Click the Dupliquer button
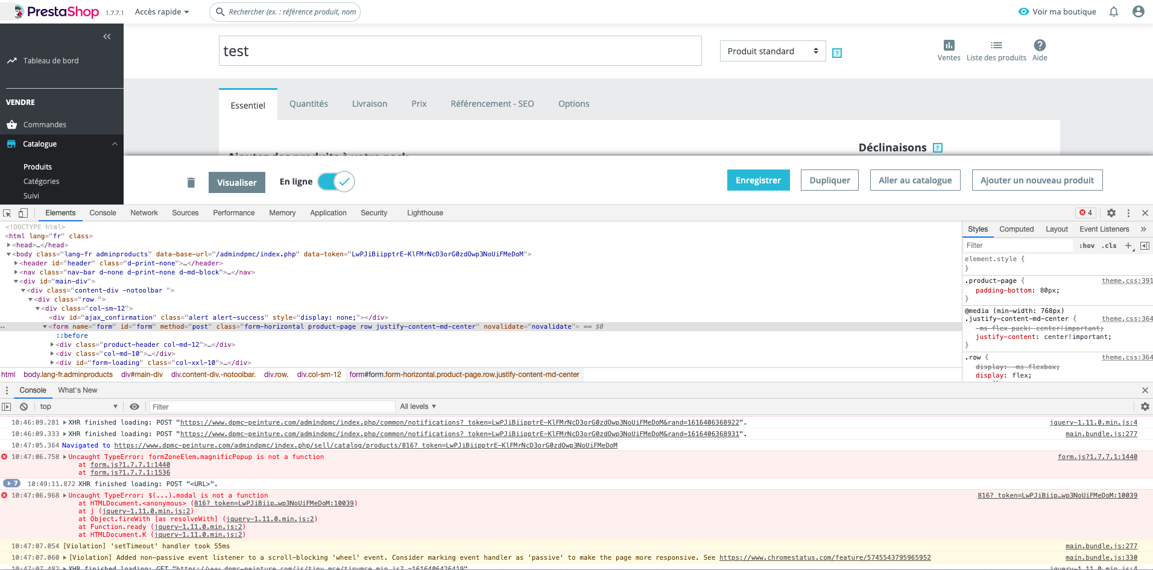The width and height of the screenshot is (1153, 570). [x=830, y=180]
